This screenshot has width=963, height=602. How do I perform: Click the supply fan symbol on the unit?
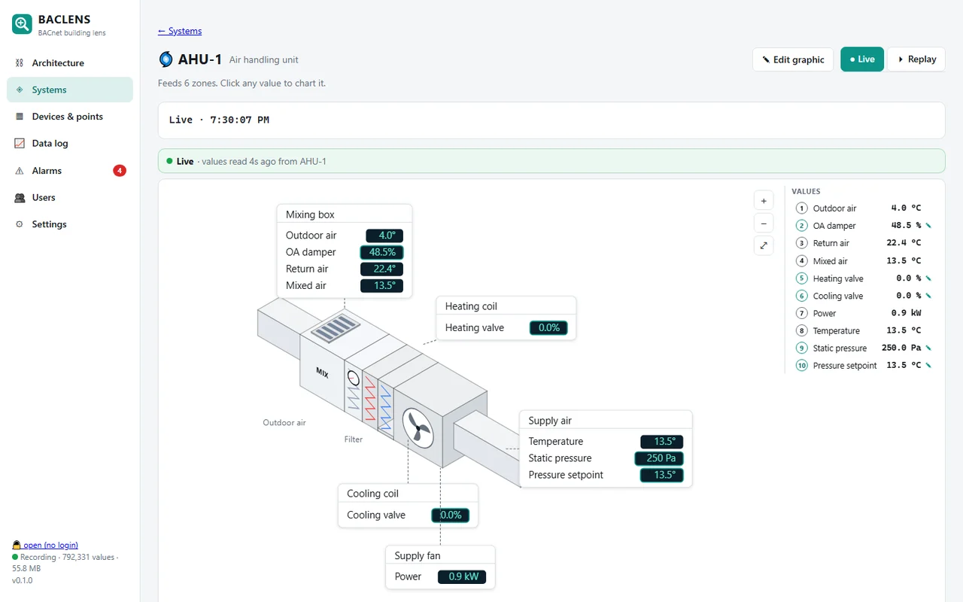coord(417,428)
